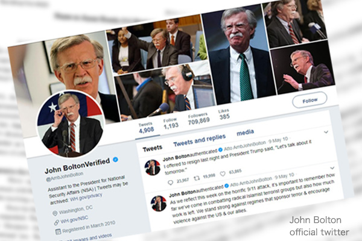Open the Tweets and replies tab

tap(199, 140)
